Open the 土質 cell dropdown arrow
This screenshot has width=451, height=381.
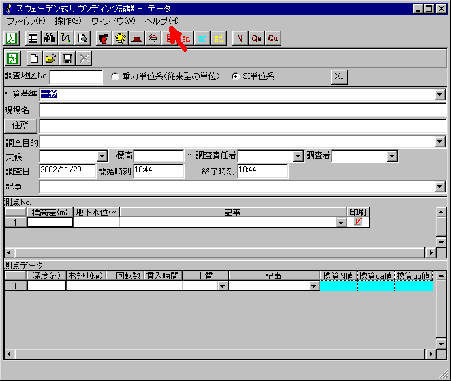pos(222,286)
